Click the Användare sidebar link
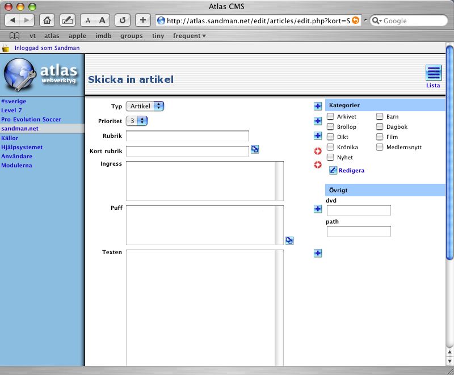454x375 pixels. click(x=17, y=156)
